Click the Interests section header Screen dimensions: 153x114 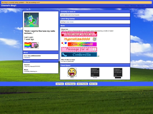coord(41,61)
